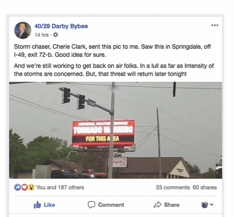The height and width of the screenshot is (217, 234).
Task: Click the red heart reaction icon
Action: point(25,187)
